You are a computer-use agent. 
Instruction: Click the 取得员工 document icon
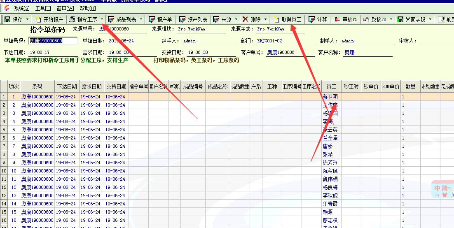click(277, 19)
